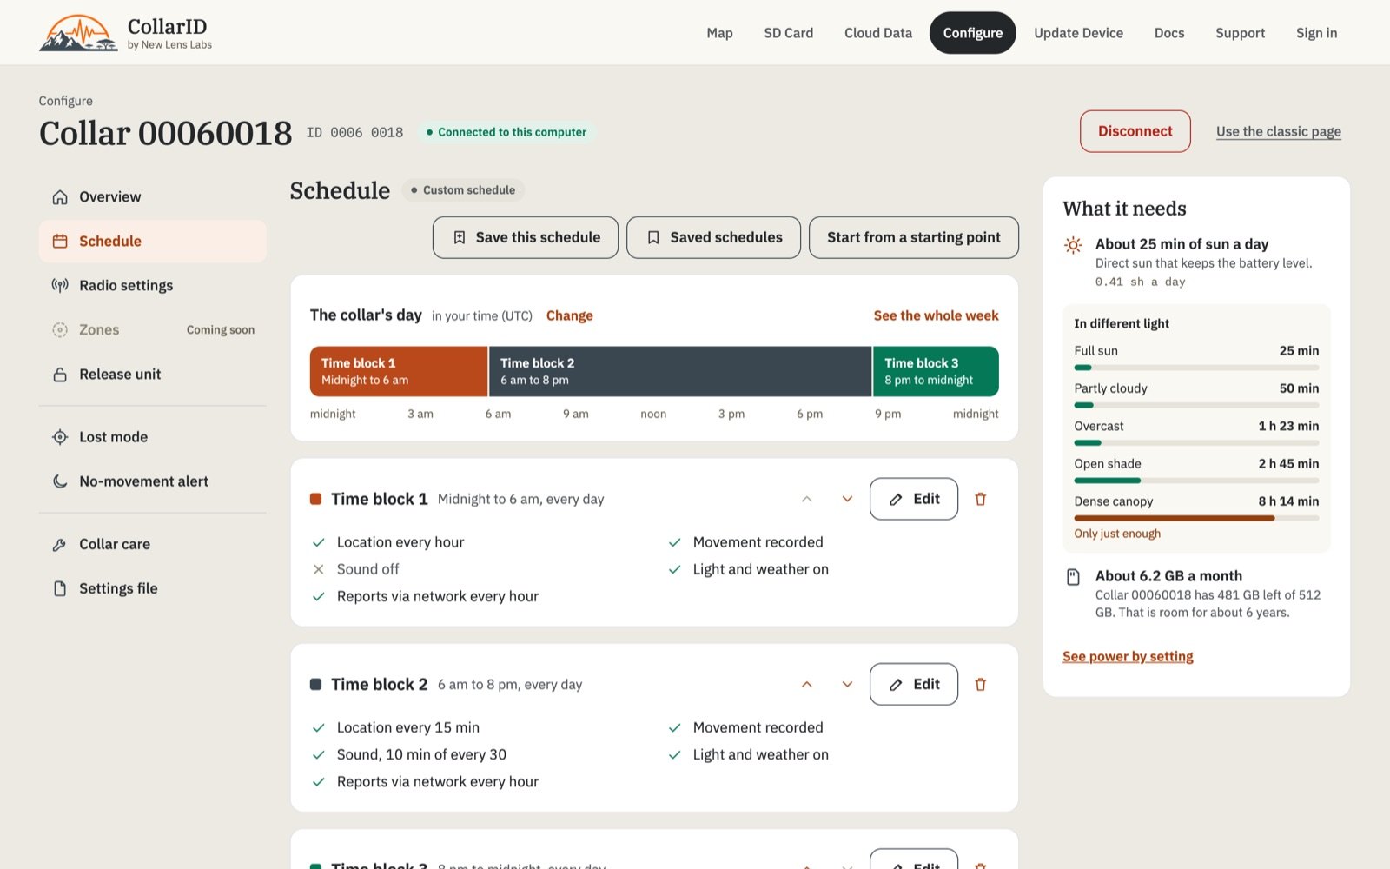Click pencil icon in Time block 1 Edit
The height and width of the screenshot is (869, 1390).
pos(896,500)
